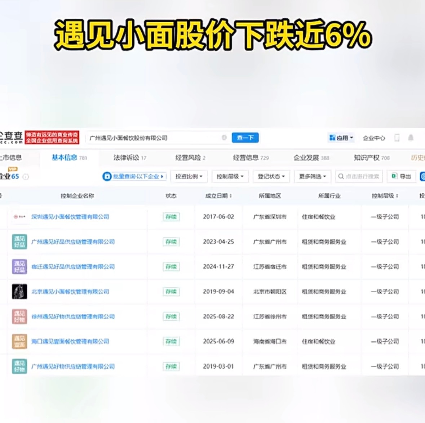Open 徐州遇见好物供应链管理有限公司 link

pos(73,316)
